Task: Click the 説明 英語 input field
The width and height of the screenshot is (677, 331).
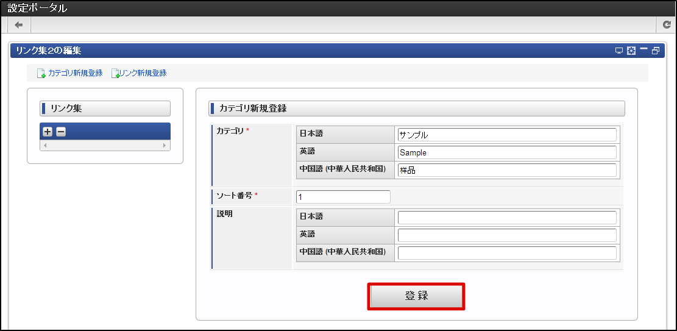Action: tap(507, 235)
